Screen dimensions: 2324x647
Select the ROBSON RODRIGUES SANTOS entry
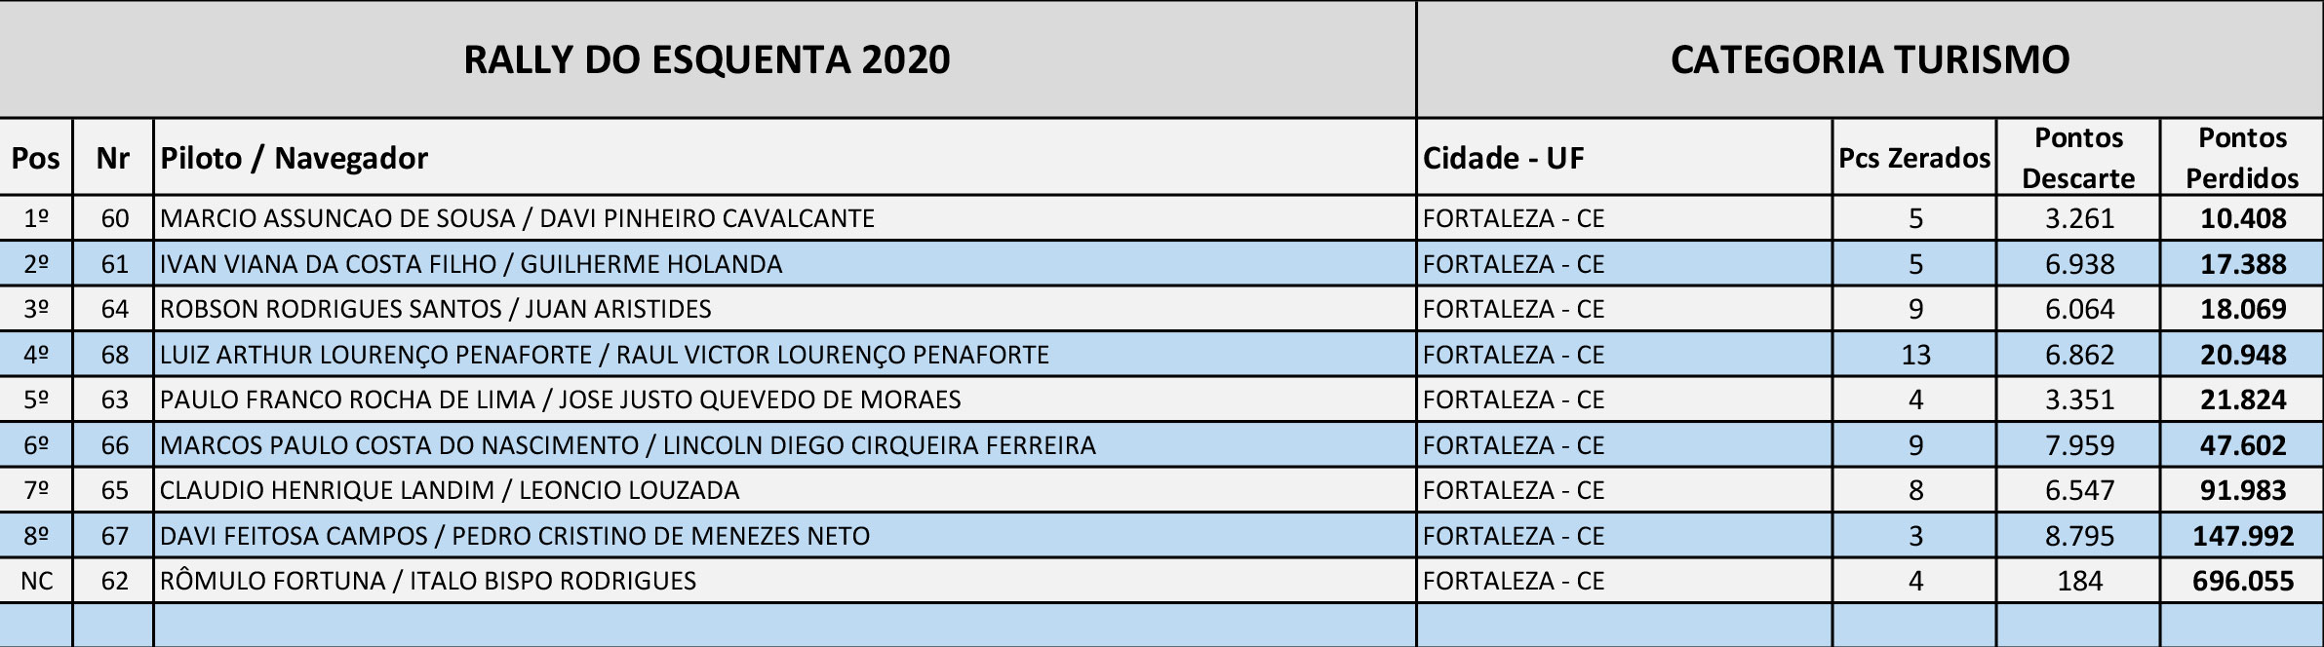(x=435, y=309)
